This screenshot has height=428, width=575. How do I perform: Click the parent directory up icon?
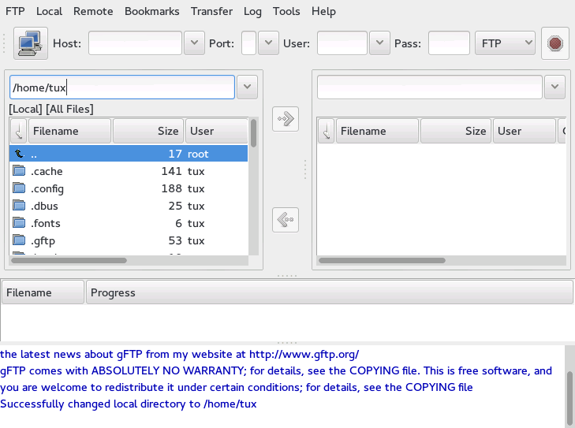19,154
